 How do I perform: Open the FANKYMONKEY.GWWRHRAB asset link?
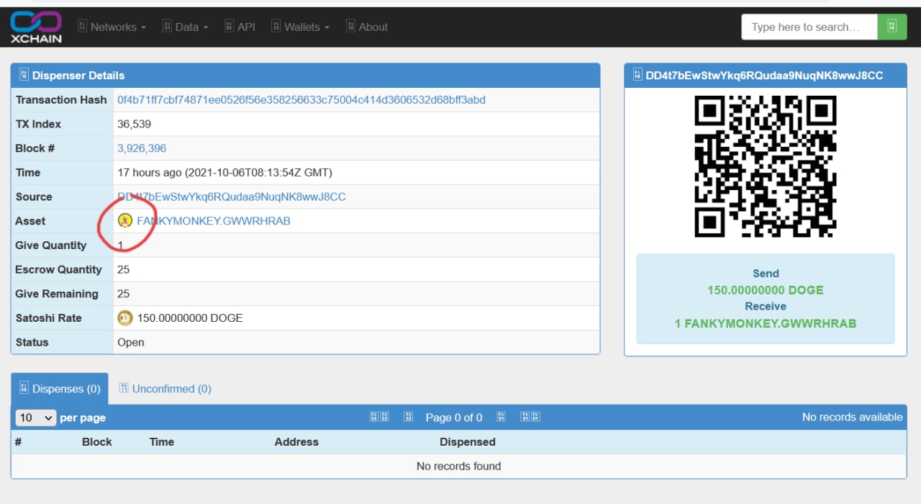click(214, 220)
